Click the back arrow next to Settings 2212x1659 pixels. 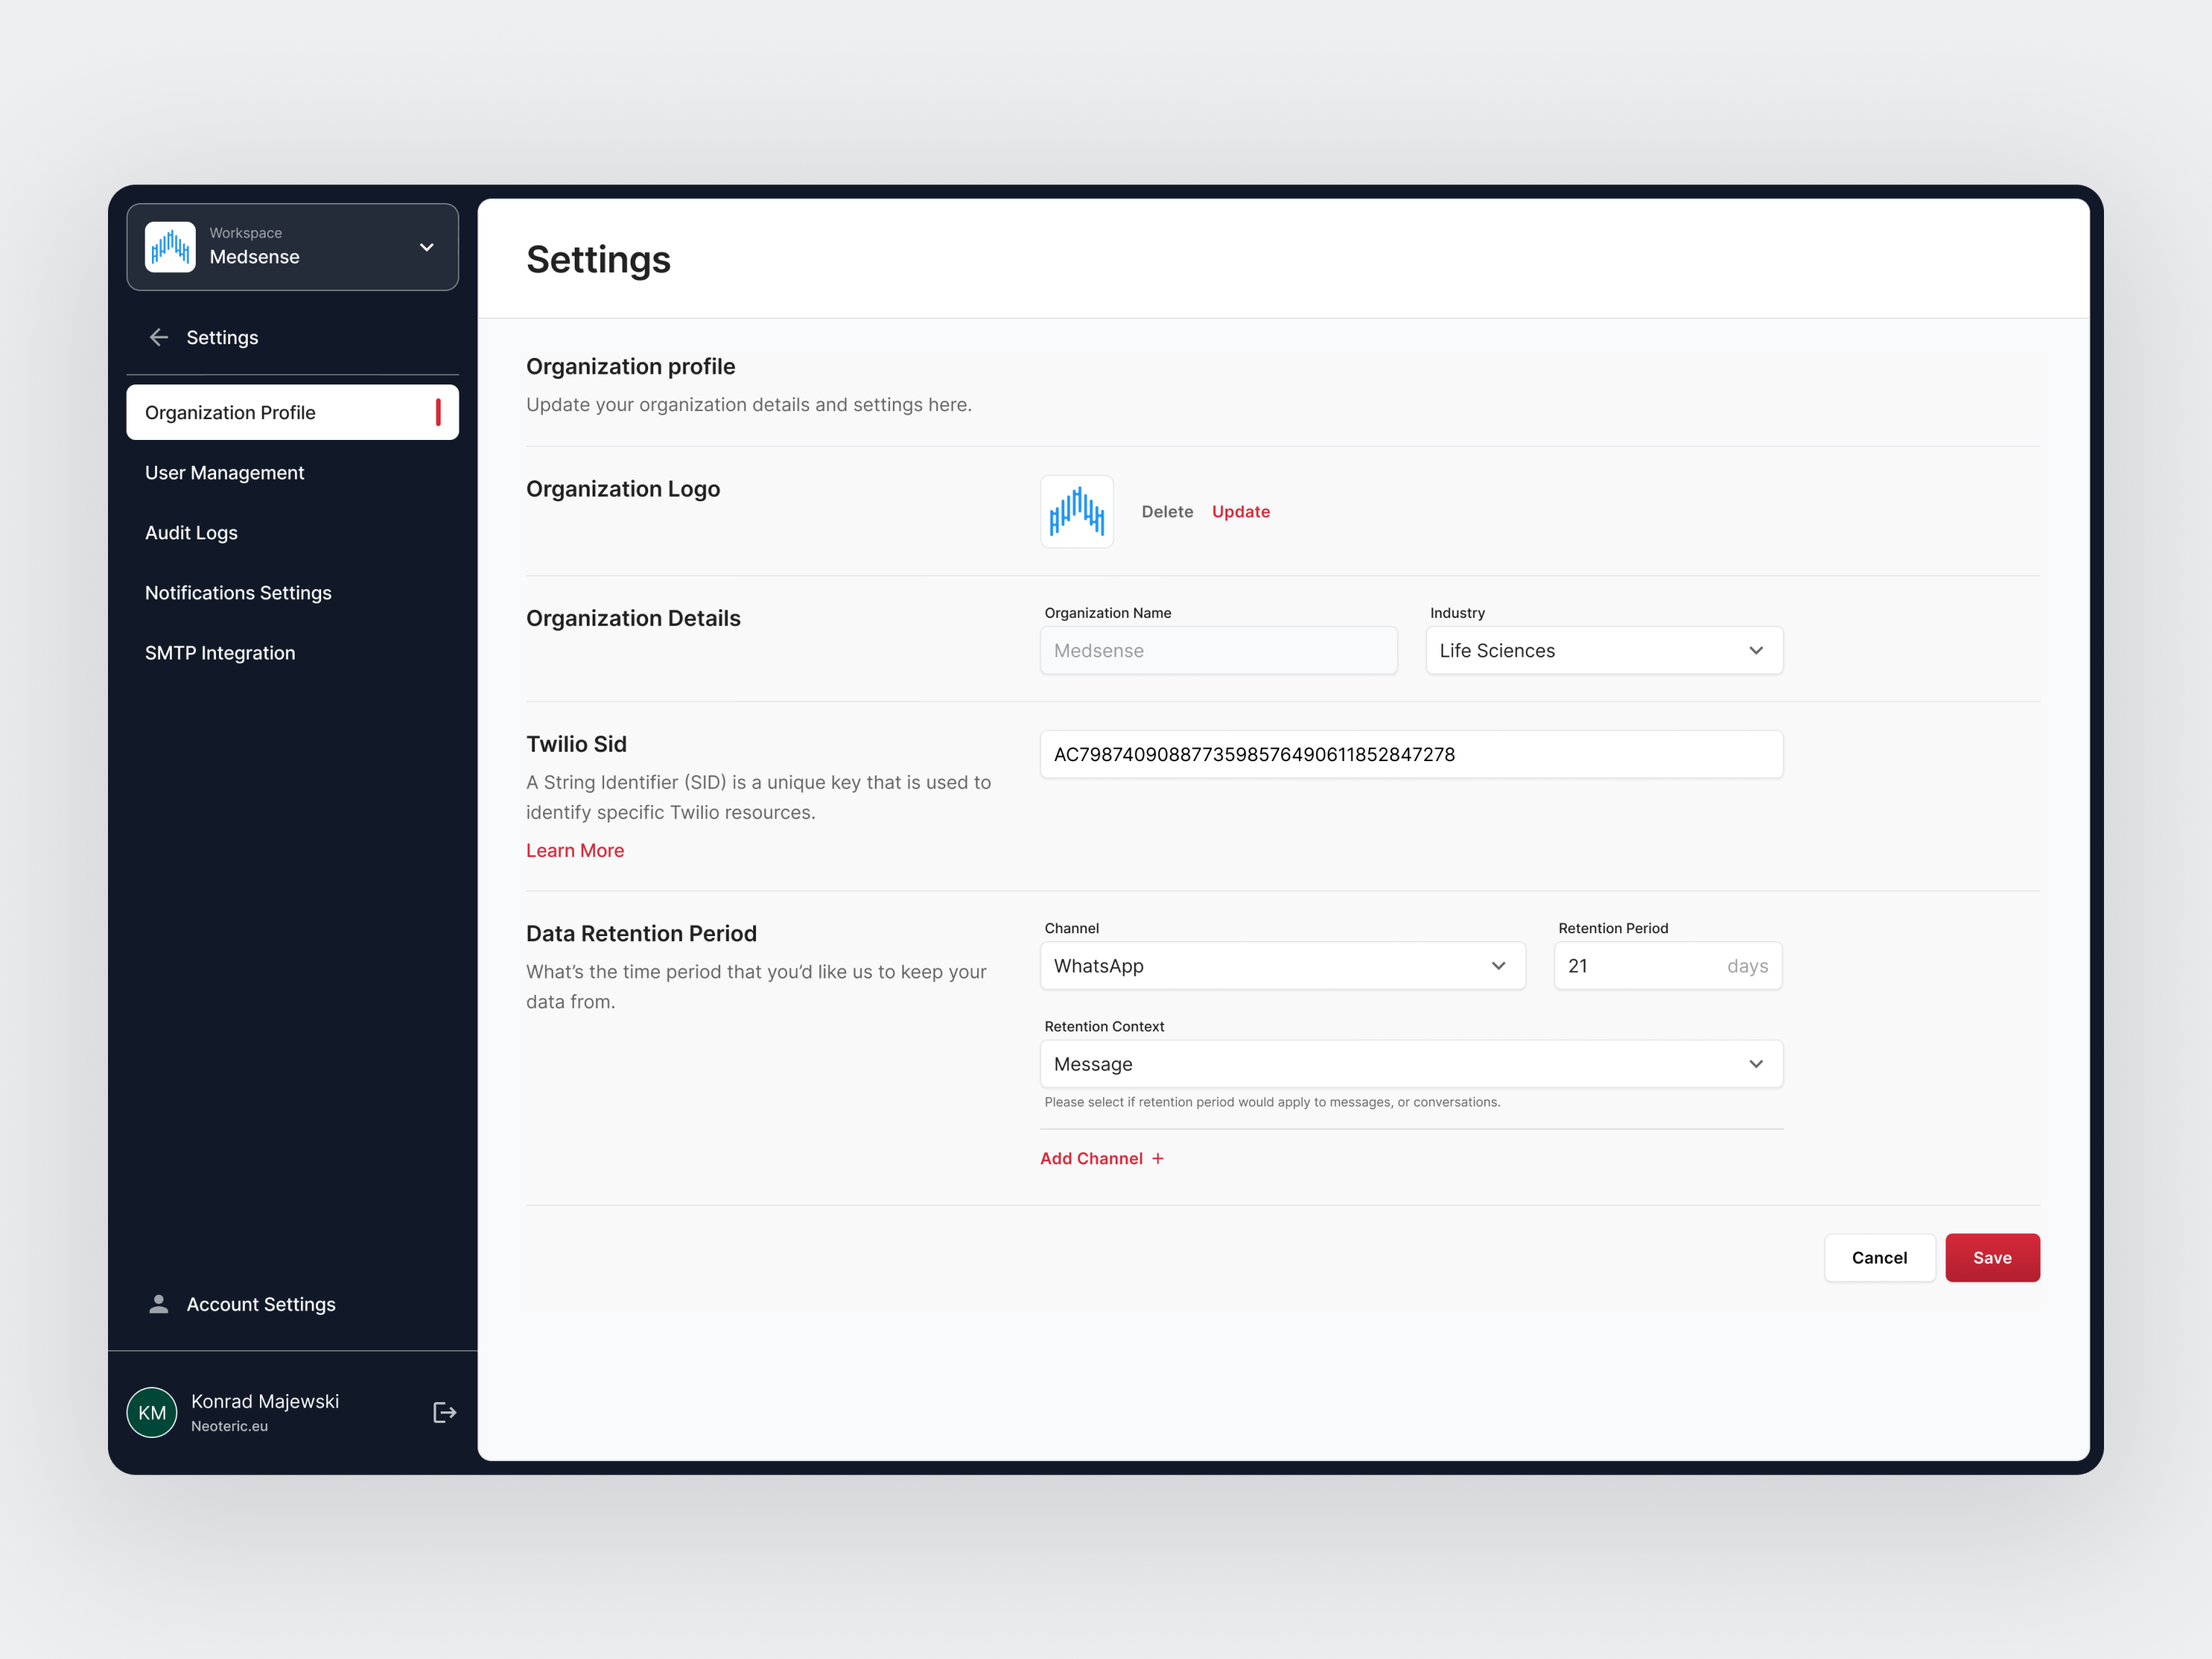pyautogui.click(x=159, y=337)
